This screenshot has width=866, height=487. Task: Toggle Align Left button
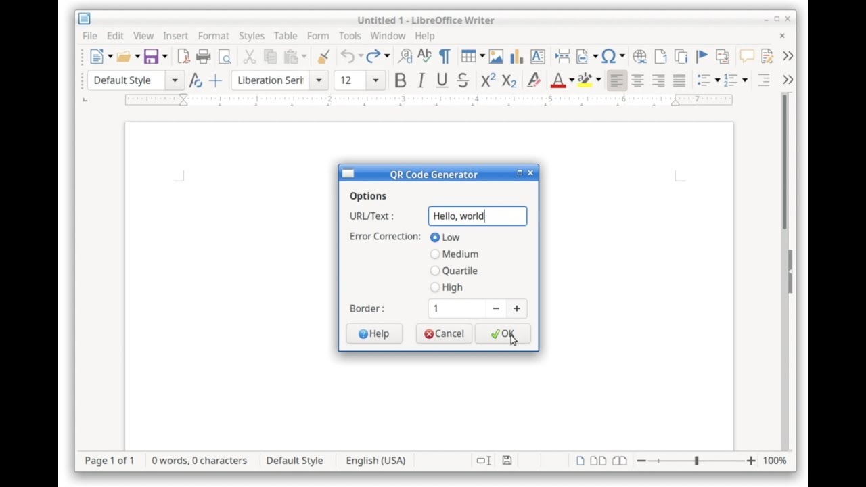click(x=616, y=80)
